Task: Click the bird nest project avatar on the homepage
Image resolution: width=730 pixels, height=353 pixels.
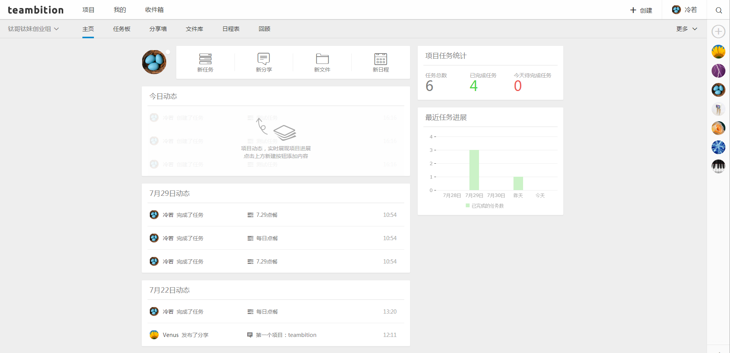Action: pos(154,62)
